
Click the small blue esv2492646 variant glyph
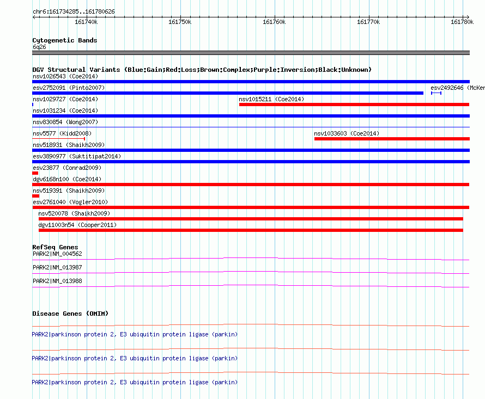tap(436, 93)
